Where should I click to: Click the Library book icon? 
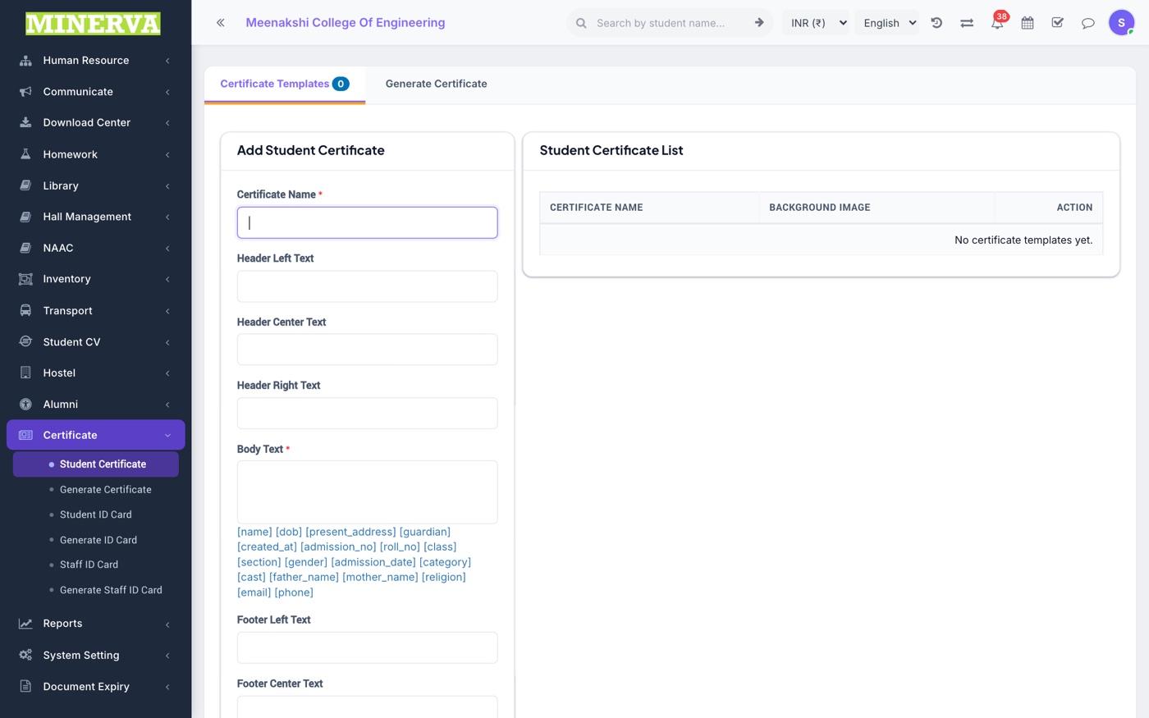25,185
